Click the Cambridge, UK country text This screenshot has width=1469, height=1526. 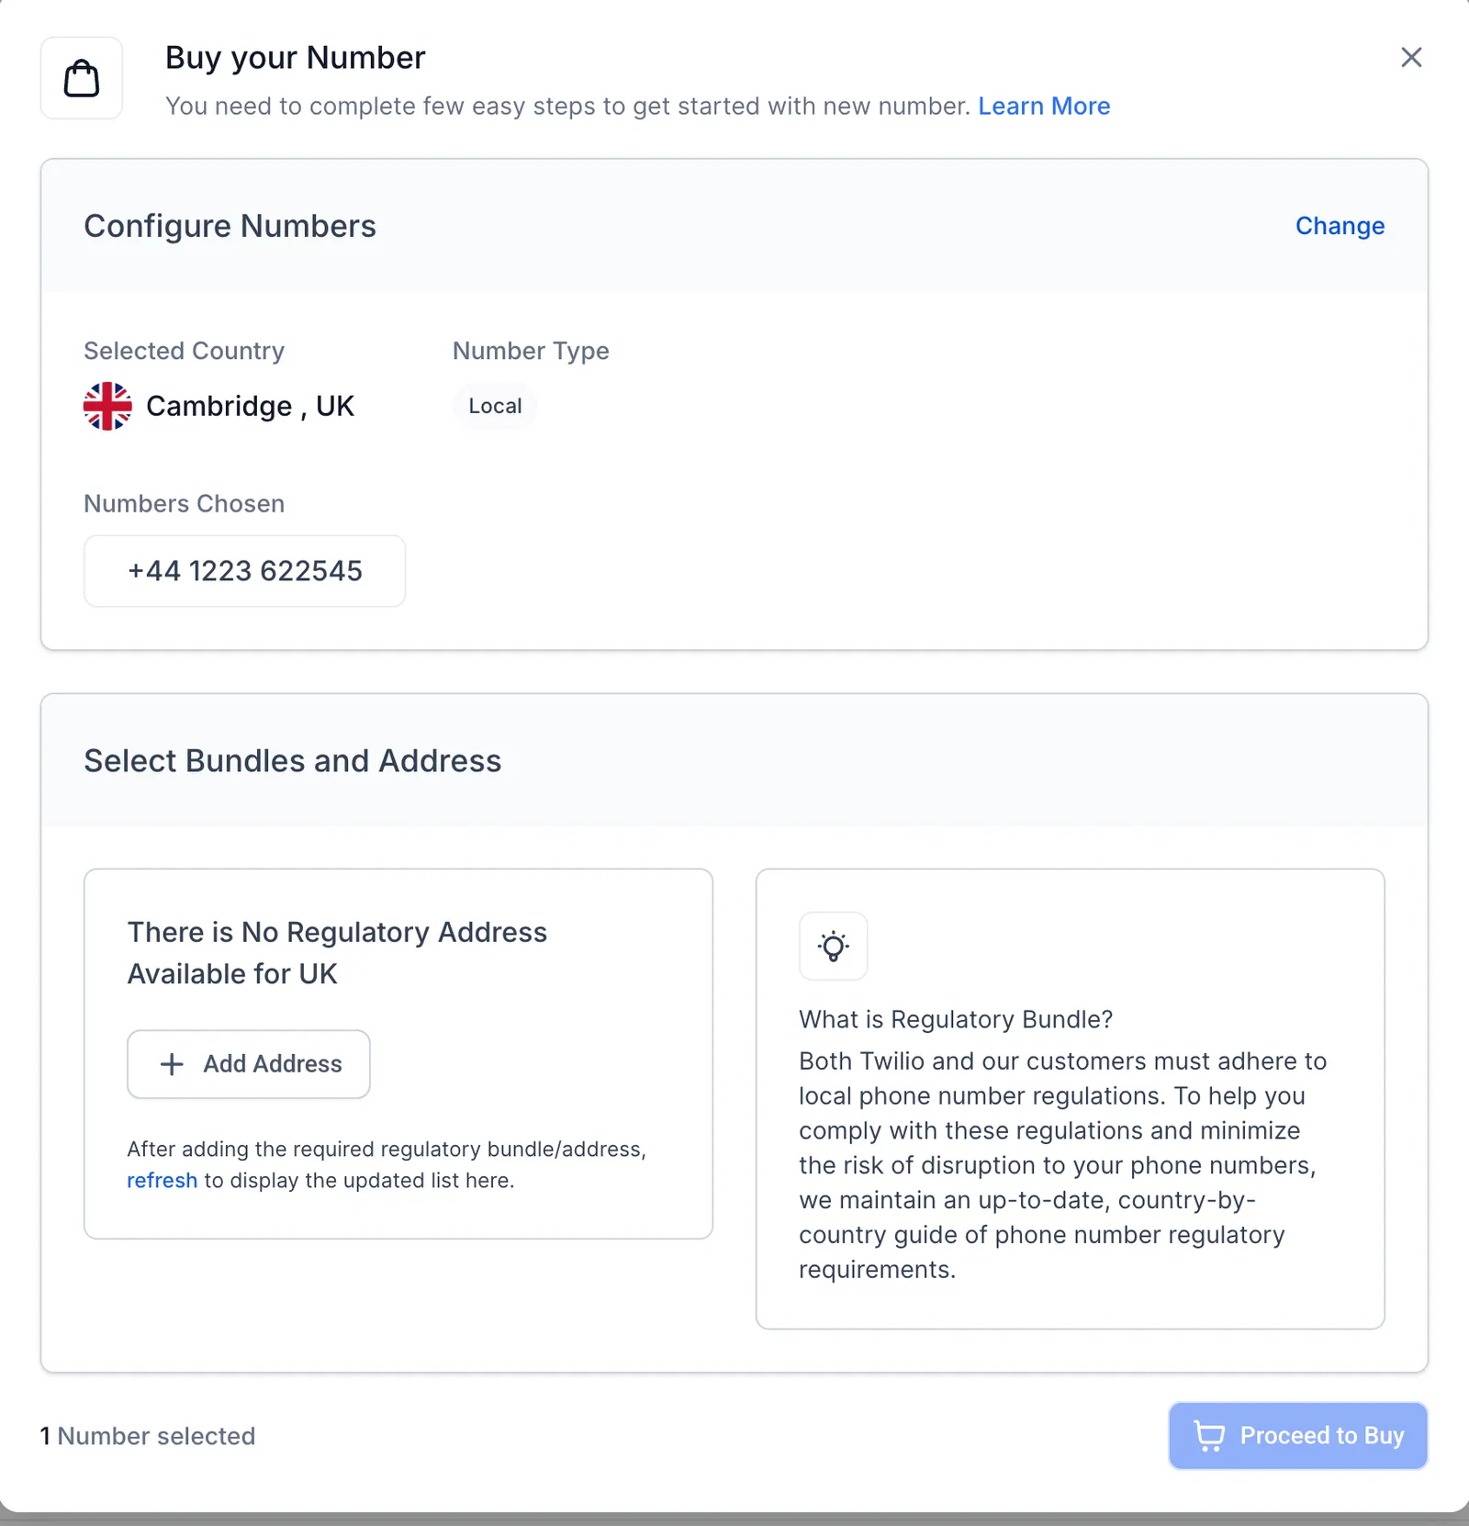coord(250,406)
